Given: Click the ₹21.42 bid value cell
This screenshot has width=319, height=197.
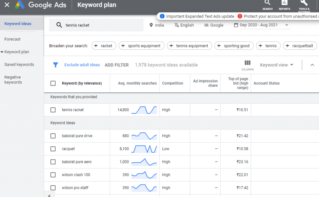Looking at the screenshot, I should pos(242,136).
